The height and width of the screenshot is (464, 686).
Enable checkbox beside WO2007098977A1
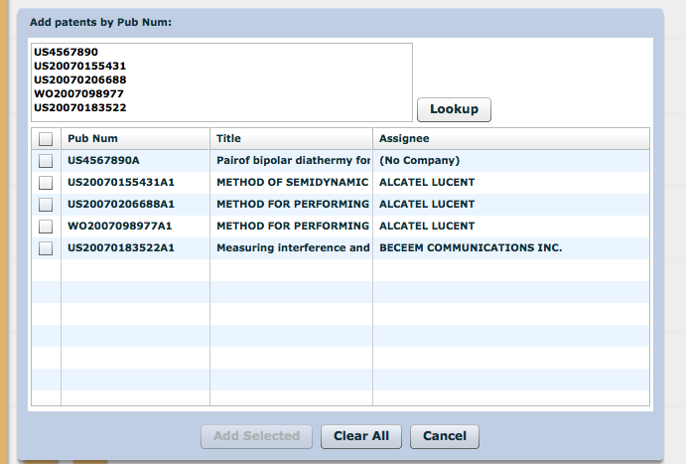pyautogui.click(x=46, y=227)
